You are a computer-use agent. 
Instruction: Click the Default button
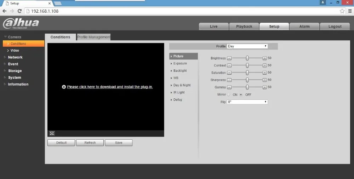[61, 143]
